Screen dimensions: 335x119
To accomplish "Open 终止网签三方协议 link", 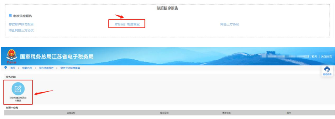I will pyautogui.click(x=21, y=30).
